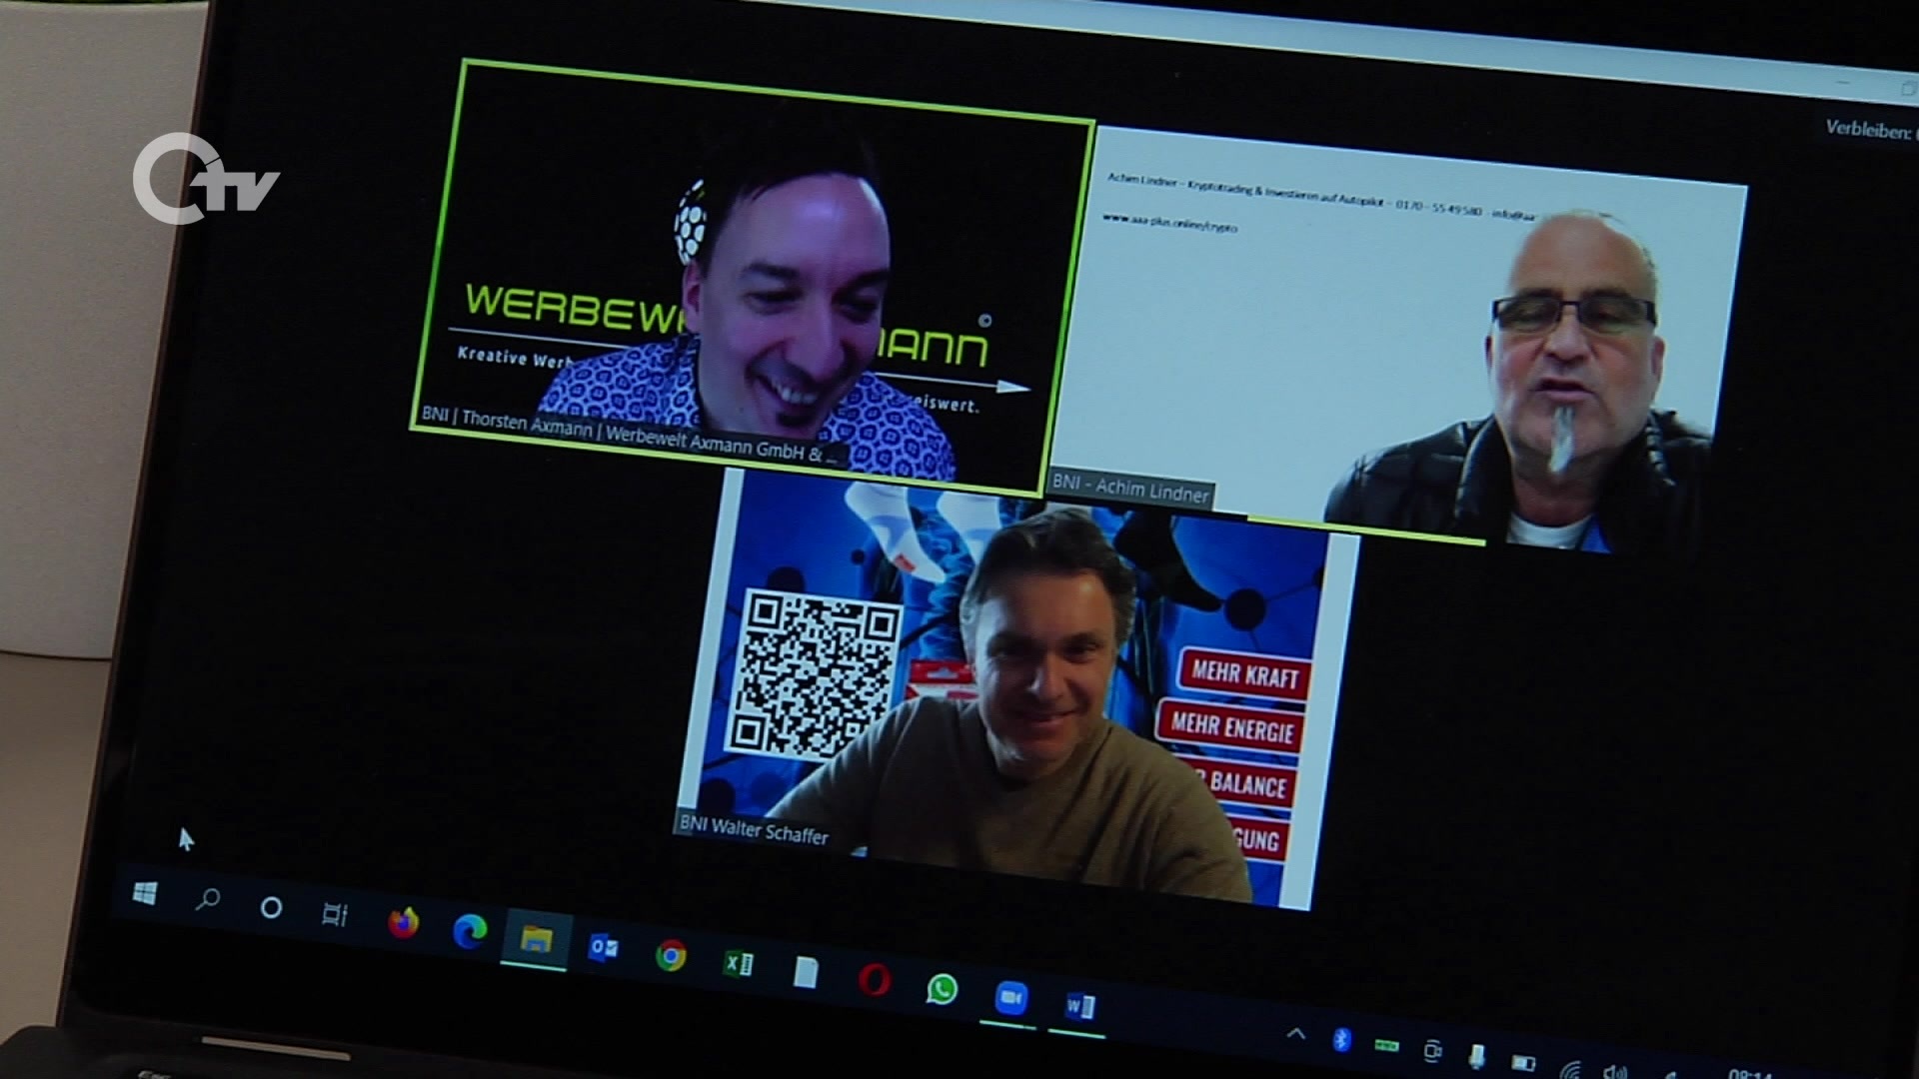1919x1079 pixels.
Task: Click the taskbar search magnifier
Action: (207, 900)
